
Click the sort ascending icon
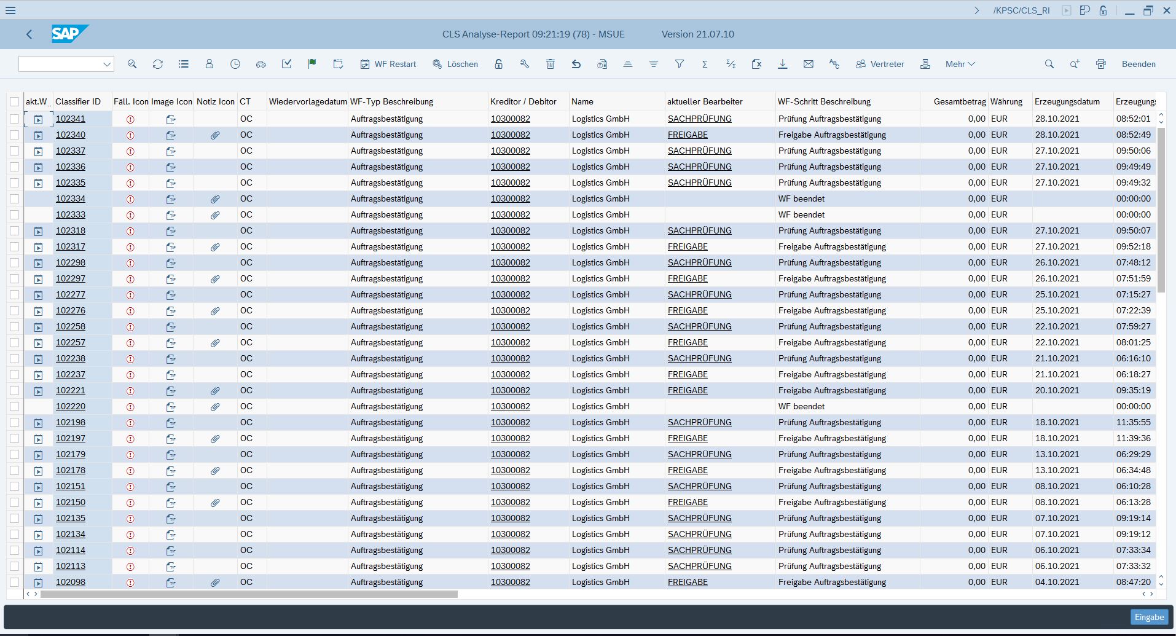point(628,64)
